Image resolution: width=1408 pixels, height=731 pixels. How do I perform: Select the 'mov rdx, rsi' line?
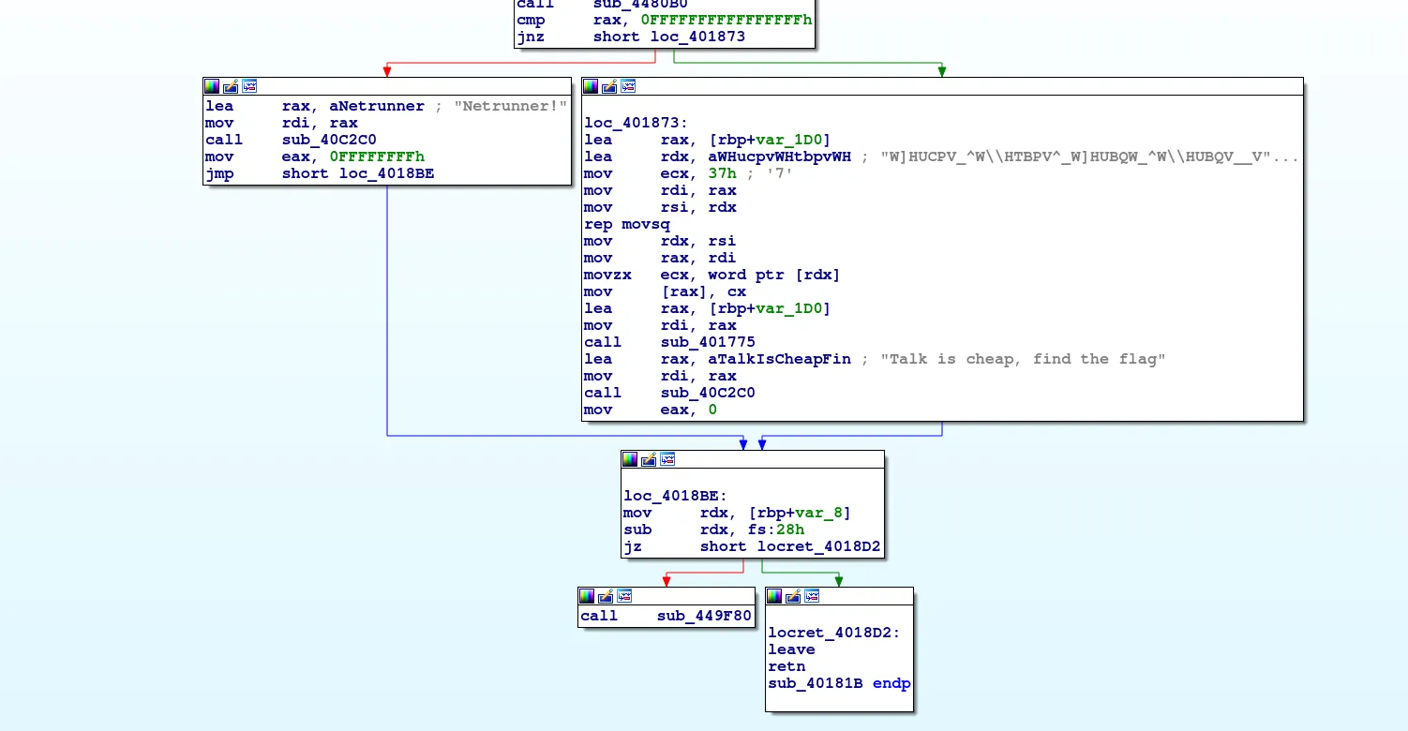pos(660,241)
